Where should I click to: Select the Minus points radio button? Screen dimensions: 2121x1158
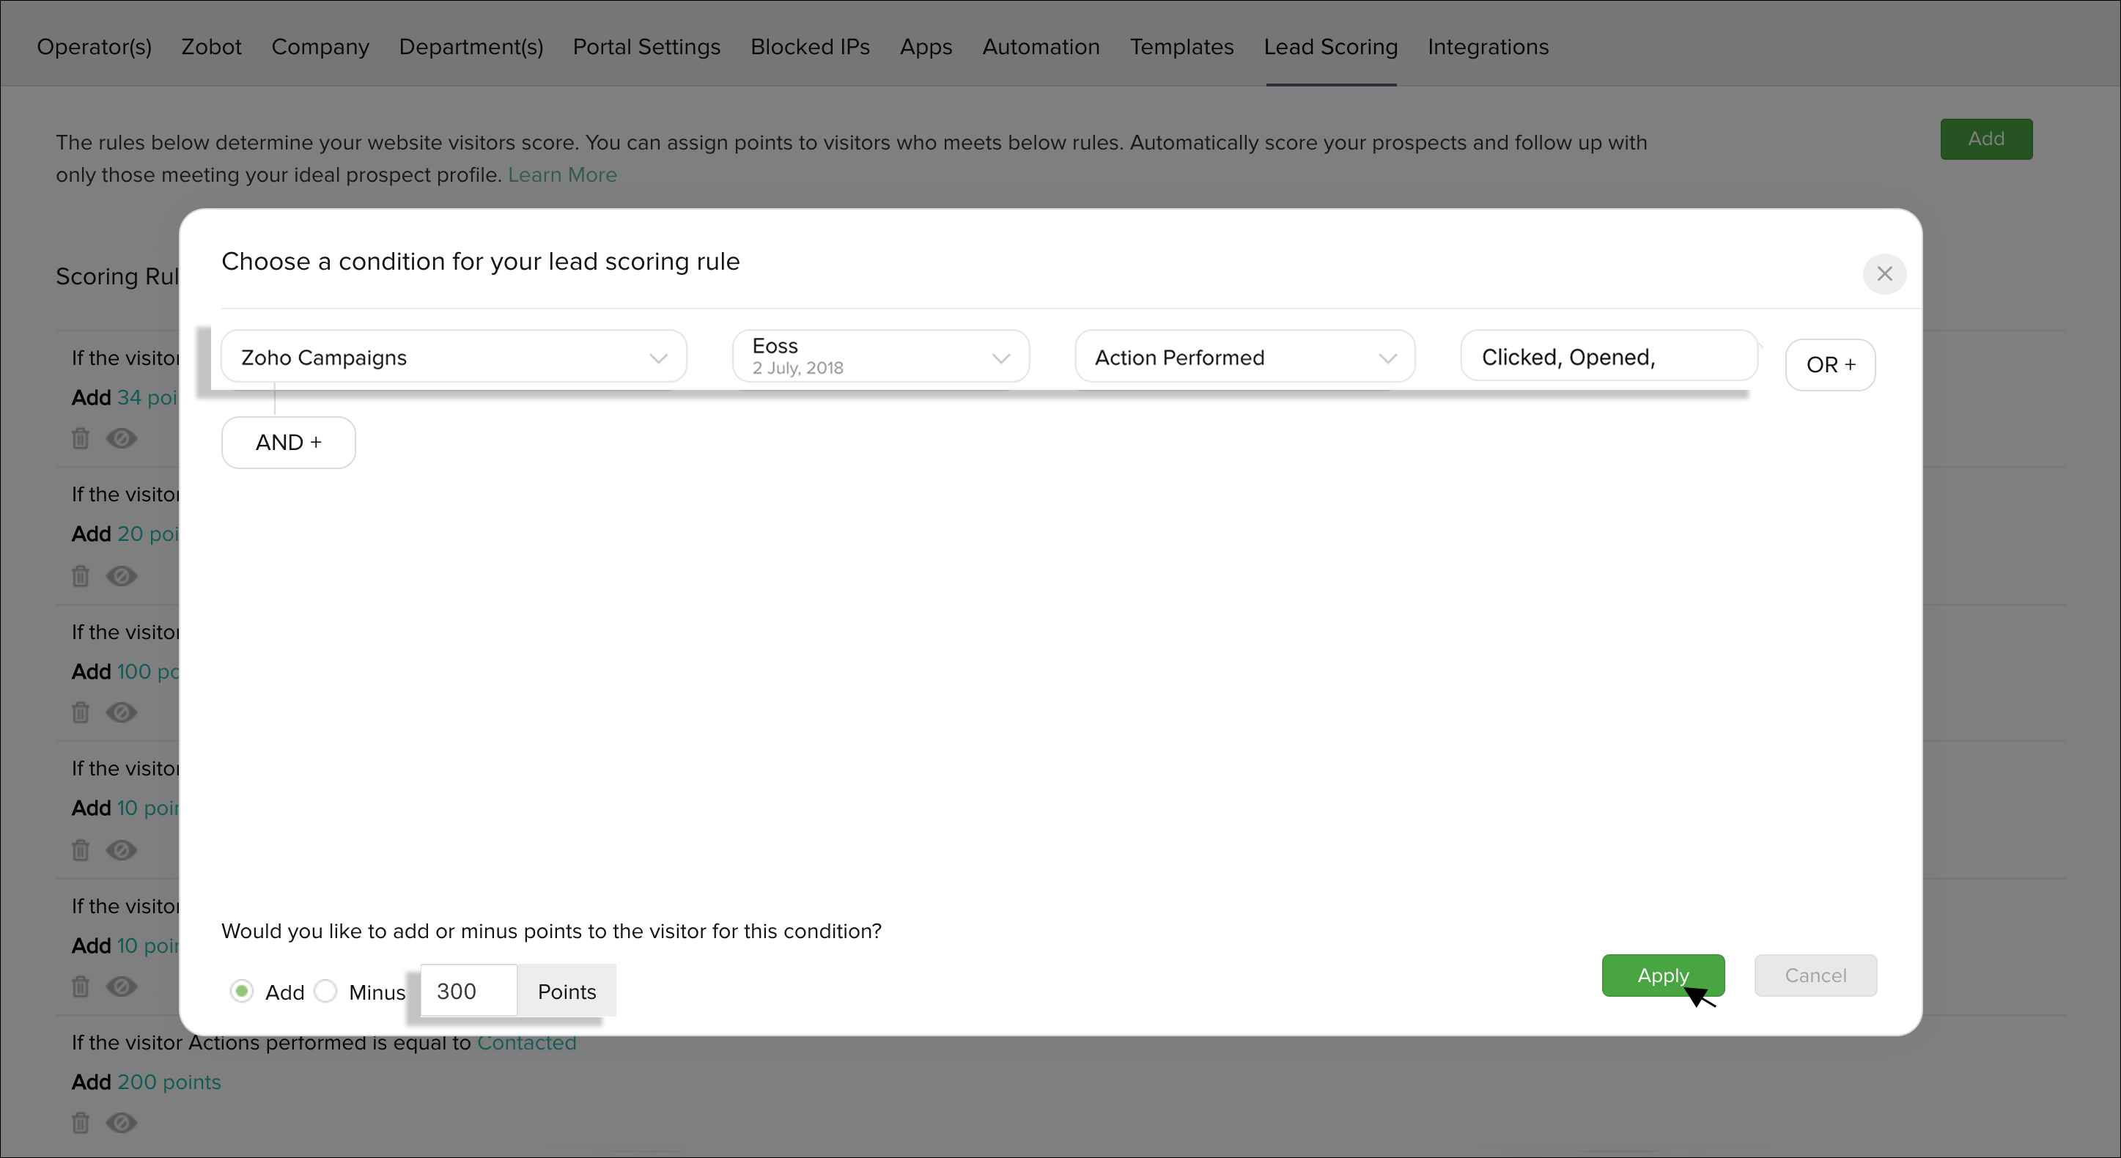(326, 991)
